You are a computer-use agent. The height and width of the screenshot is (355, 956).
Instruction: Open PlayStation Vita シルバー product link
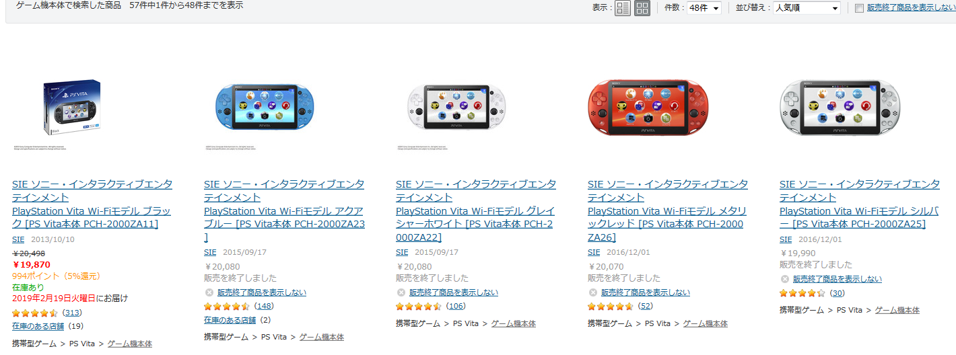(858, 217)
